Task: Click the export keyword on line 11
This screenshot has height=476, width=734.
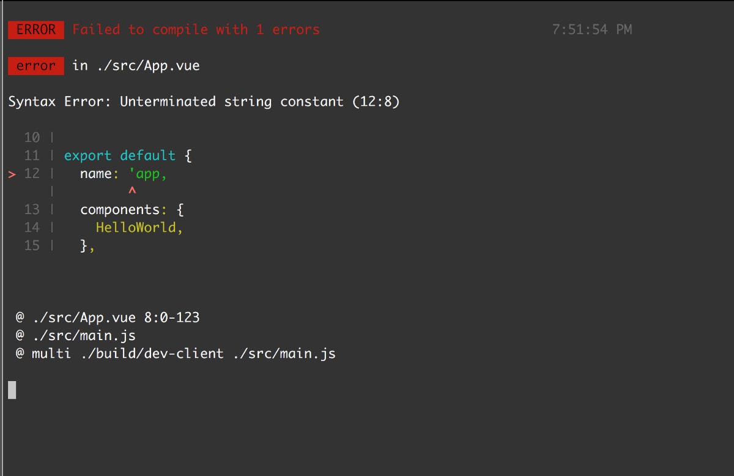Action: click(88, 155)
